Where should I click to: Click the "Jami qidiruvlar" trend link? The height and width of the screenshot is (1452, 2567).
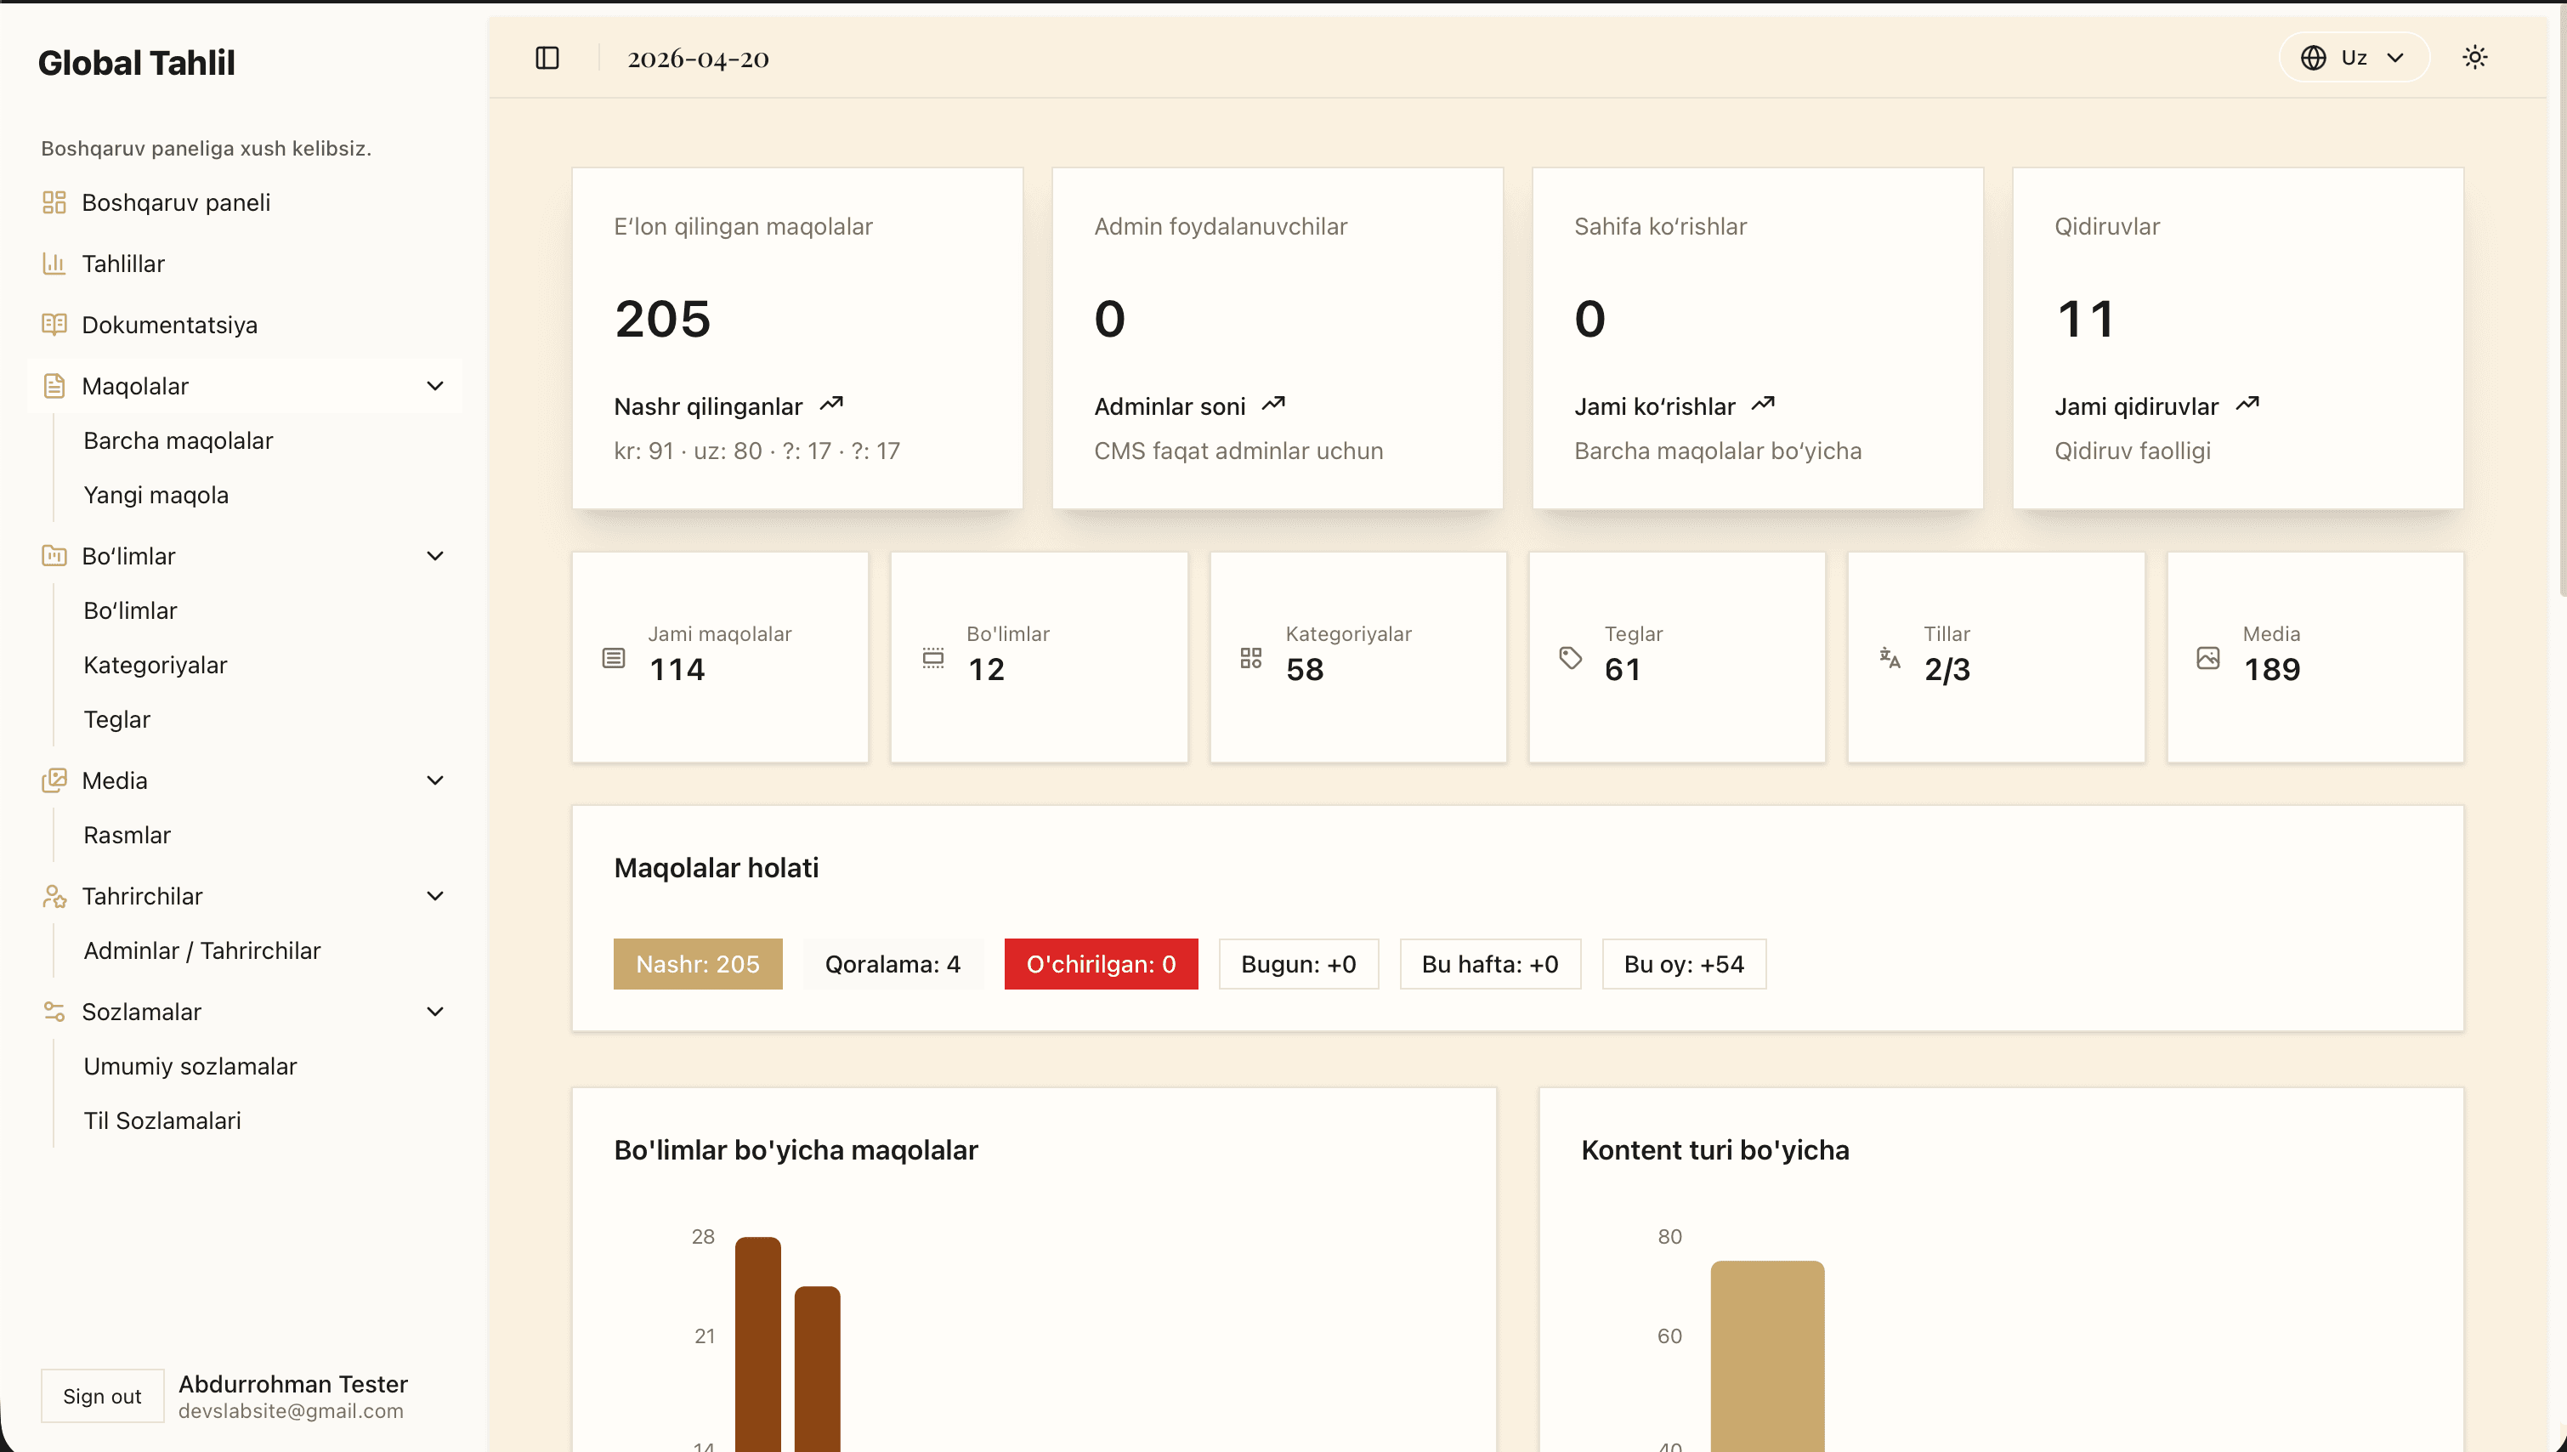pos(2136,405)
